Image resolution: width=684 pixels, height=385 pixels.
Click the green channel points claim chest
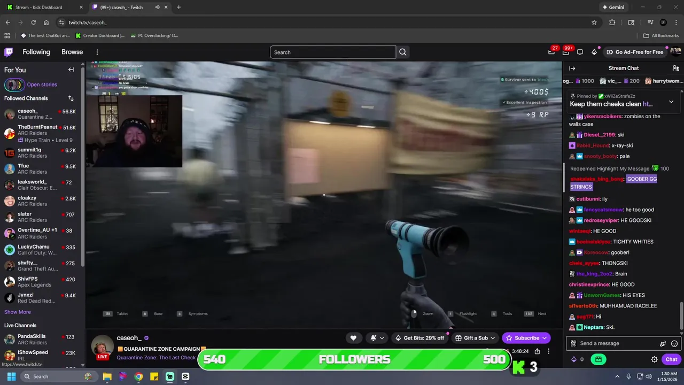pyautogui.click(x=598, y=359)
